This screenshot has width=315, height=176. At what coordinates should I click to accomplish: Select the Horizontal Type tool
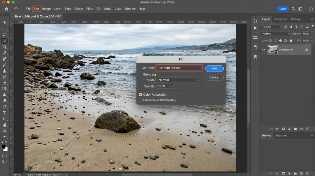pos(4,113)
